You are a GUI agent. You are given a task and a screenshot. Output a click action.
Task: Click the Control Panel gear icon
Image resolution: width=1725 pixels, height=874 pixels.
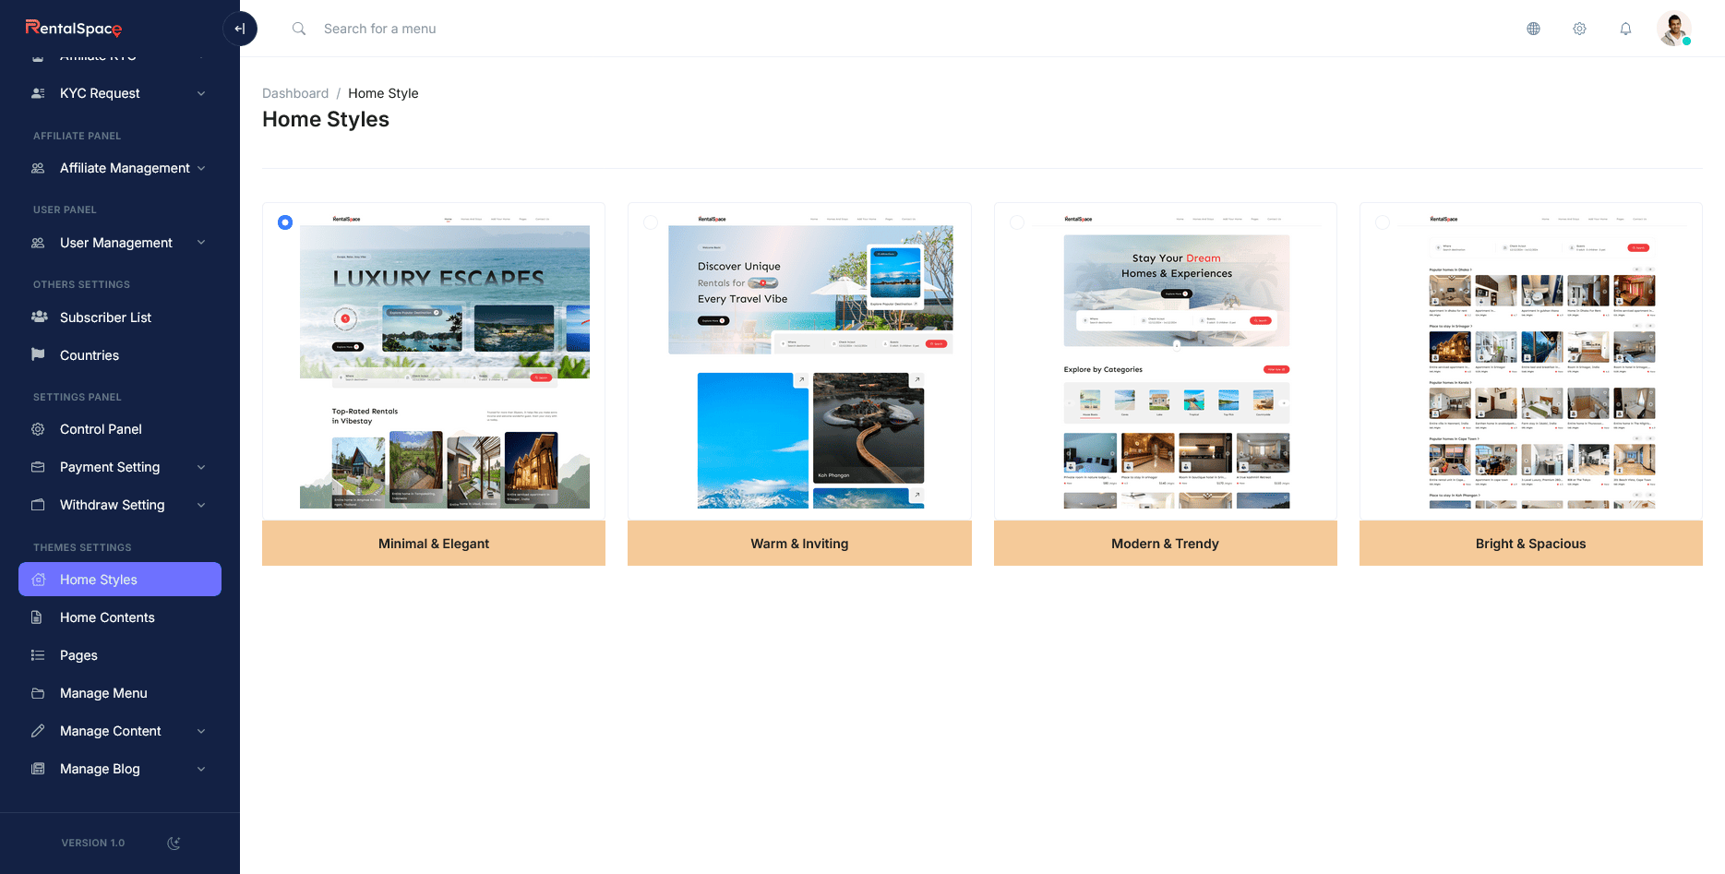[38, 429]
